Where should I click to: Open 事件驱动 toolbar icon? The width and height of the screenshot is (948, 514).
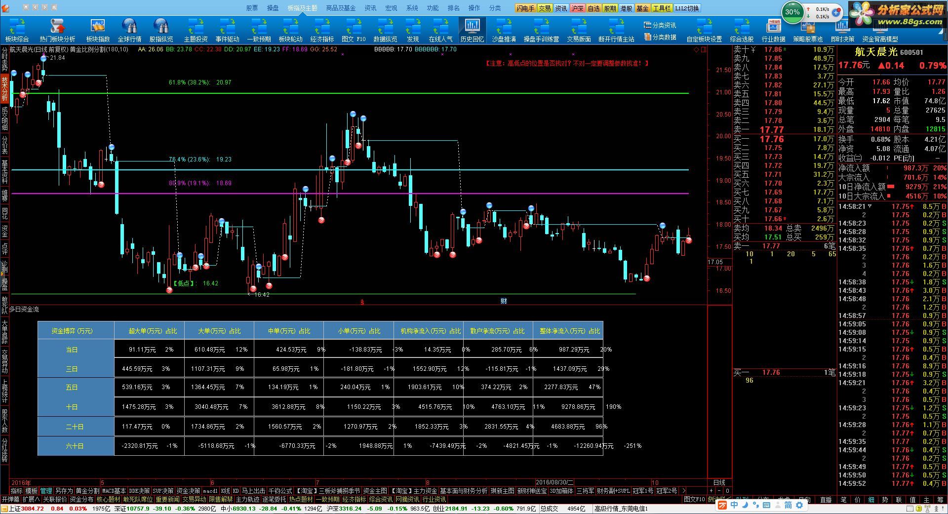(x=227, y=30)
